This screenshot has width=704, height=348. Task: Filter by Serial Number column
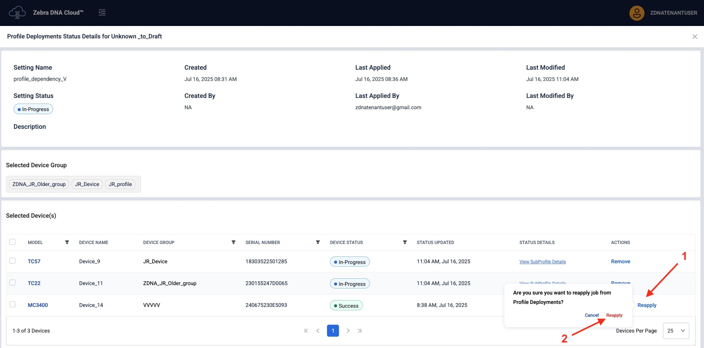click(x=318, y=242)
